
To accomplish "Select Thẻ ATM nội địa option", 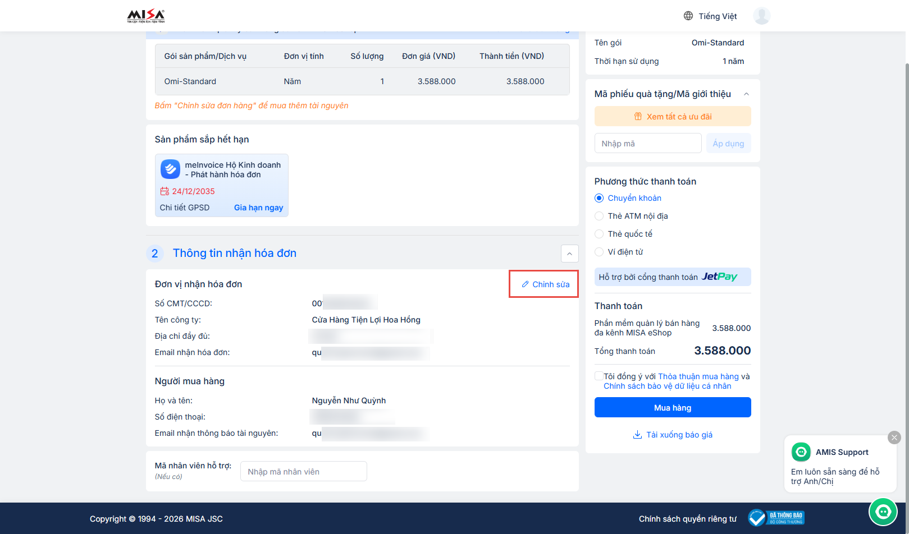I will coord(599,216).
